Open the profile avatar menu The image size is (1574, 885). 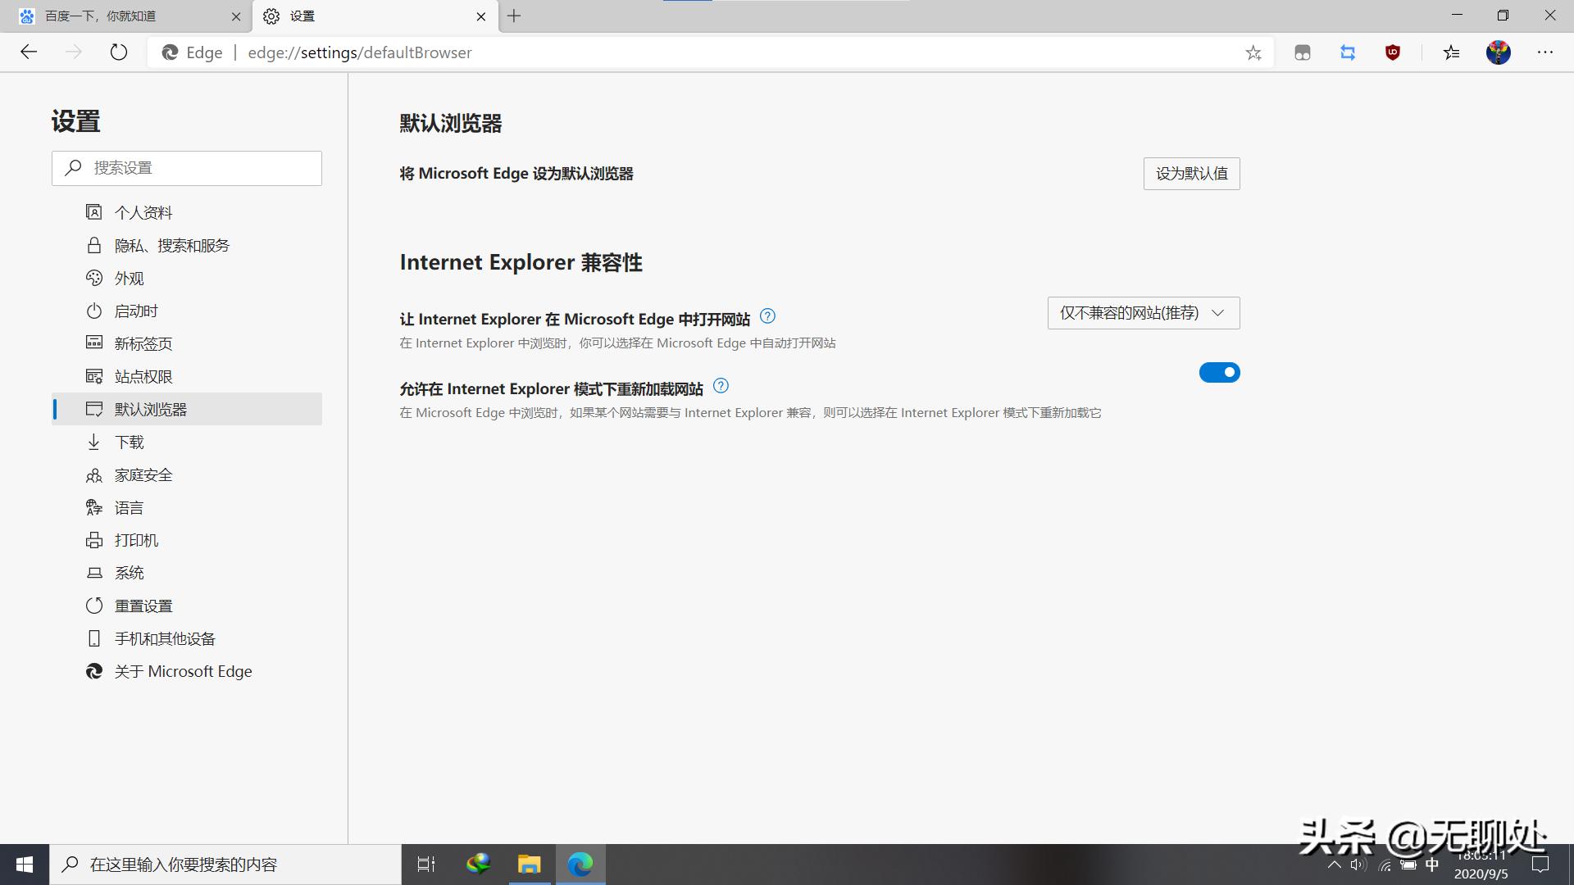1499,52
